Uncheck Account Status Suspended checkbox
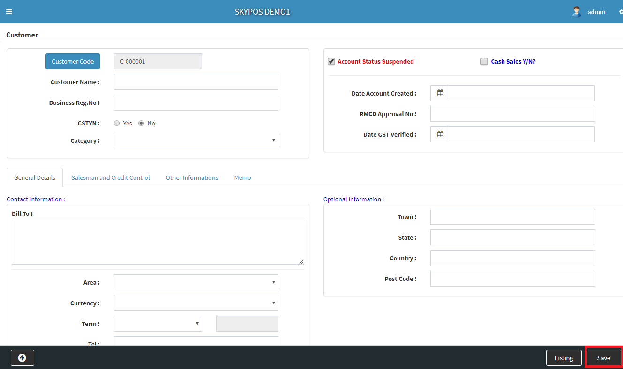This screenshot has width=623, height=369. [x=331, y=61]
